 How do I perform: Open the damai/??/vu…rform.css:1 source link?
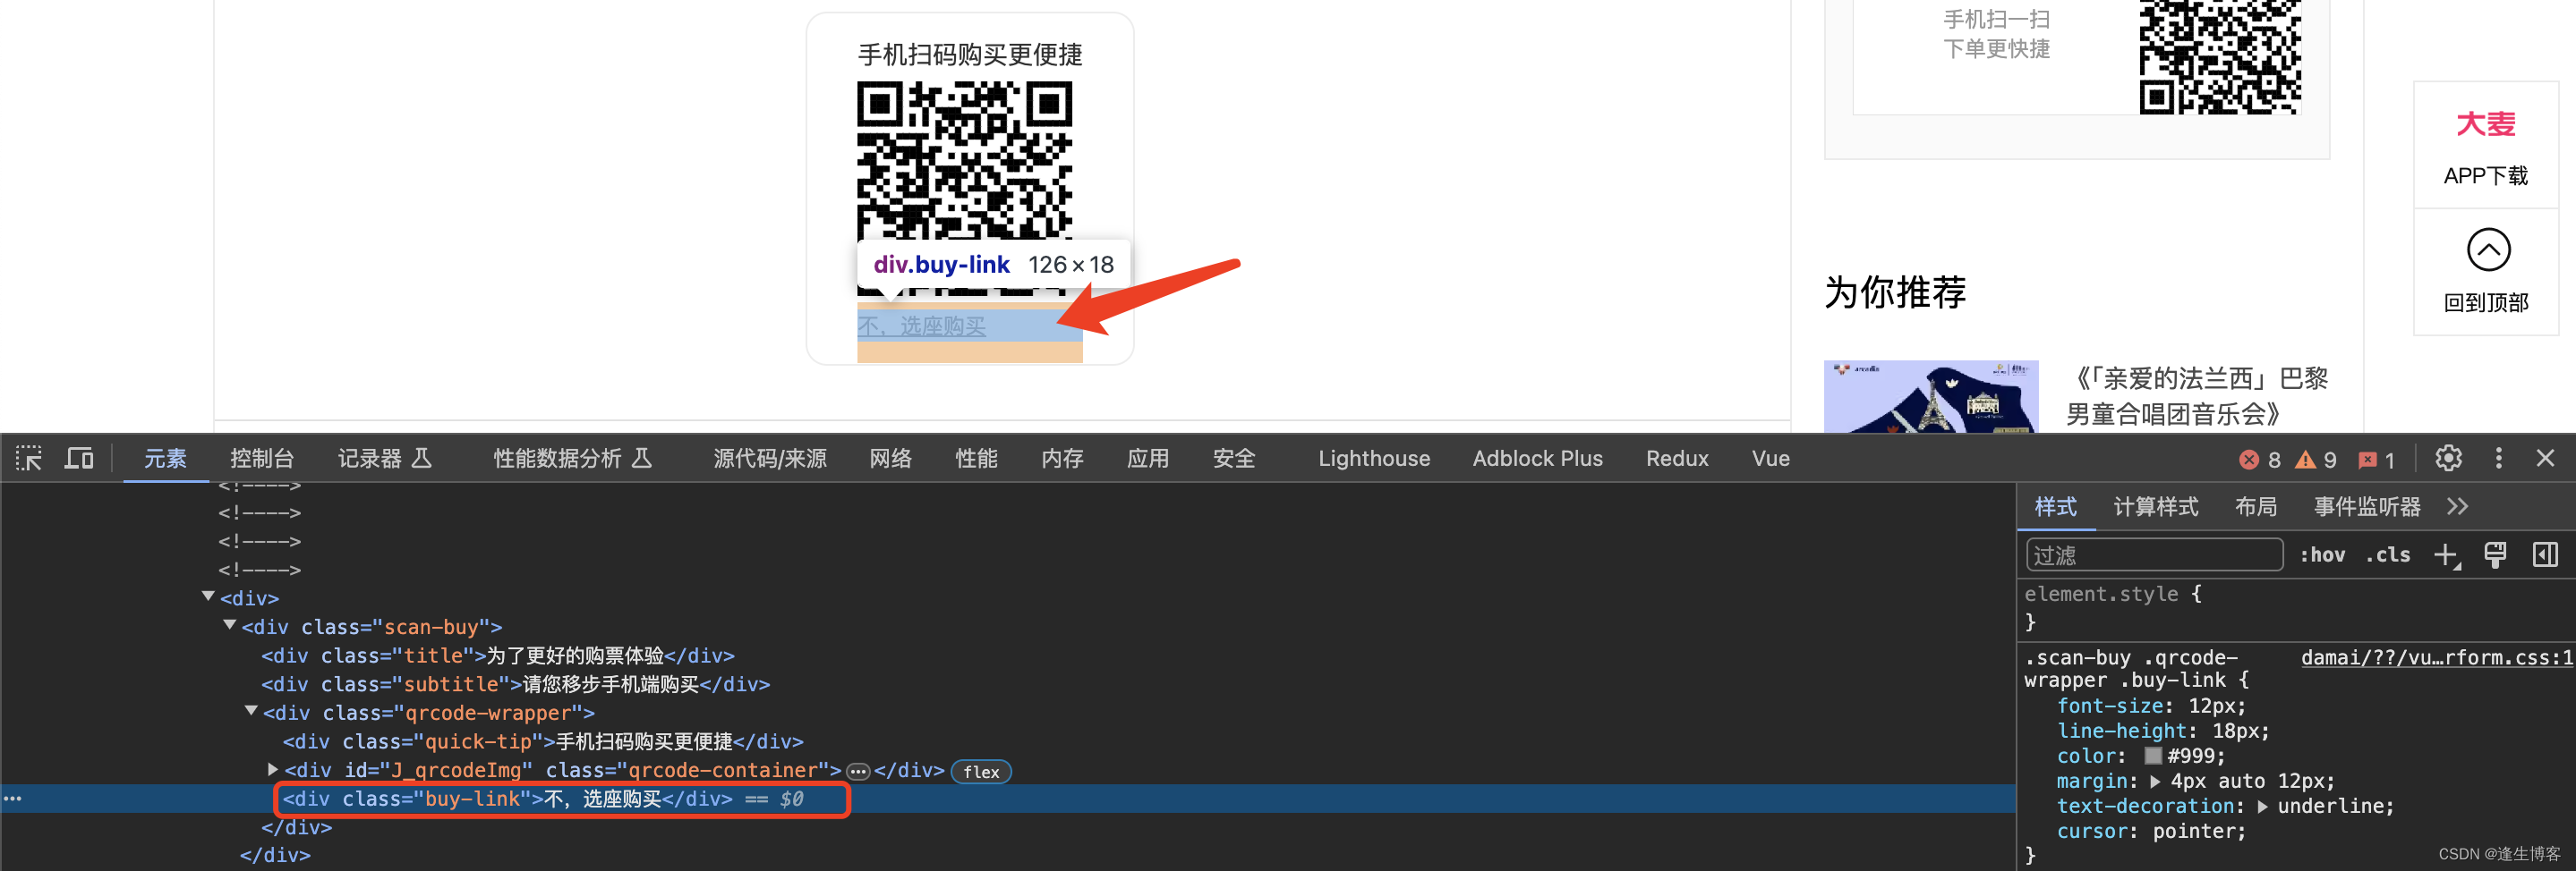2436,657
